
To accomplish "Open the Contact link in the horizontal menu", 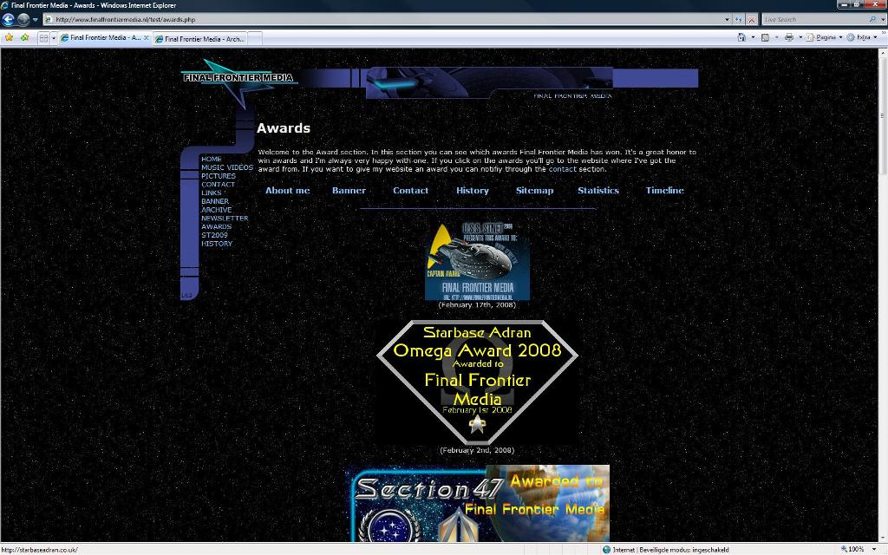I will 410,190.
